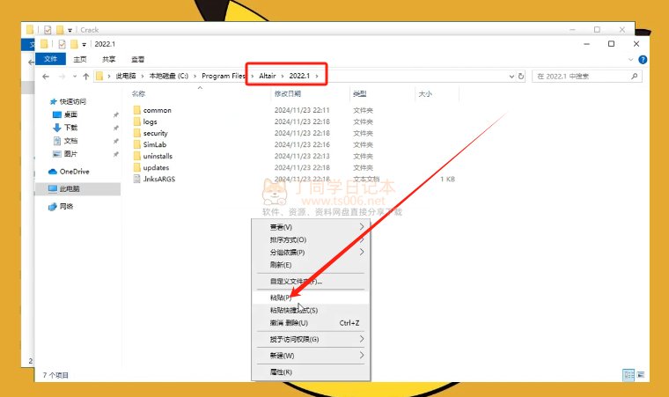Click Local Disk (C:) breadcrumb
This screenshot has width=669, height=397.
(168, 76)
